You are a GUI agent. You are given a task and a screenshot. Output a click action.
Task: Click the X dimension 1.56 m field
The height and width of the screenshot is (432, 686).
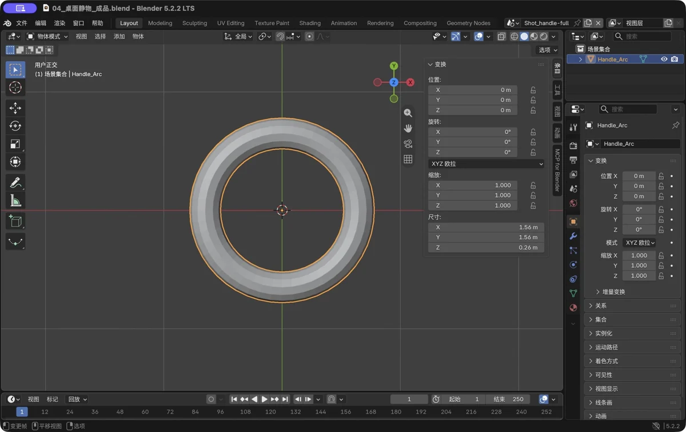[x=486, y=227]
